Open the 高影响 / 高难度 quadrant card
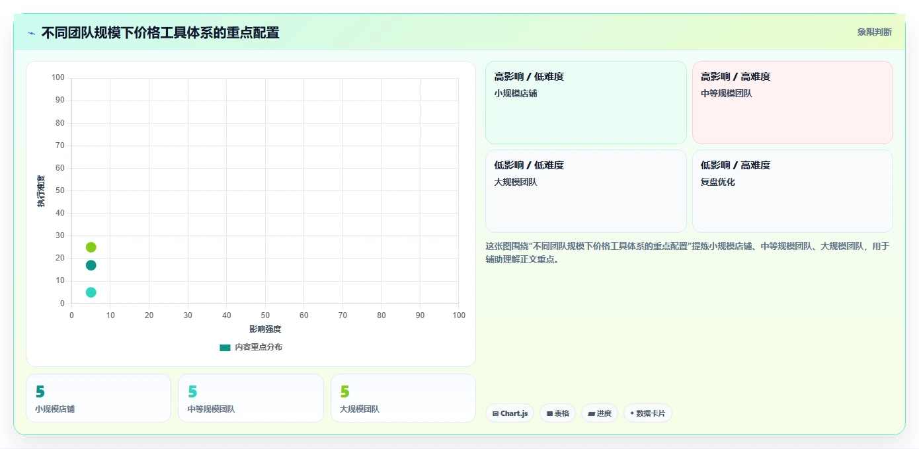Screen dimensions: 919x449 click(792, 102)
